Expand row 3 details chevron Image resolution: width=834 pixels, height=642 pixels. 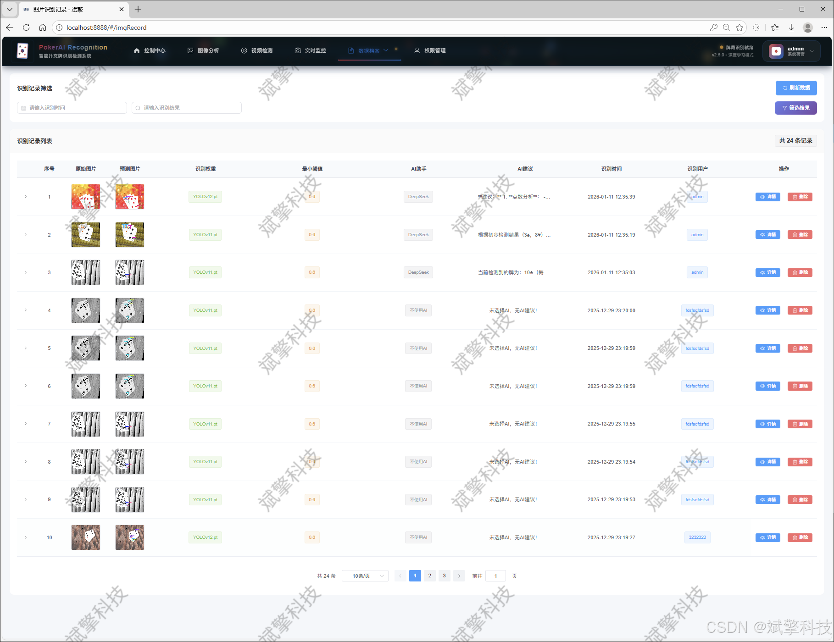26,272
